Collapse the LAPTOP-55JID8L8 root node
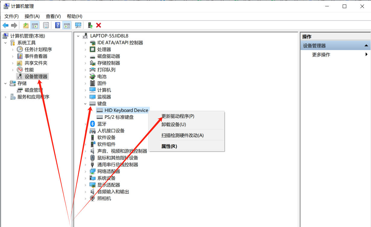The width and height of the screenshot is (371, 227). tap(78, 36)
